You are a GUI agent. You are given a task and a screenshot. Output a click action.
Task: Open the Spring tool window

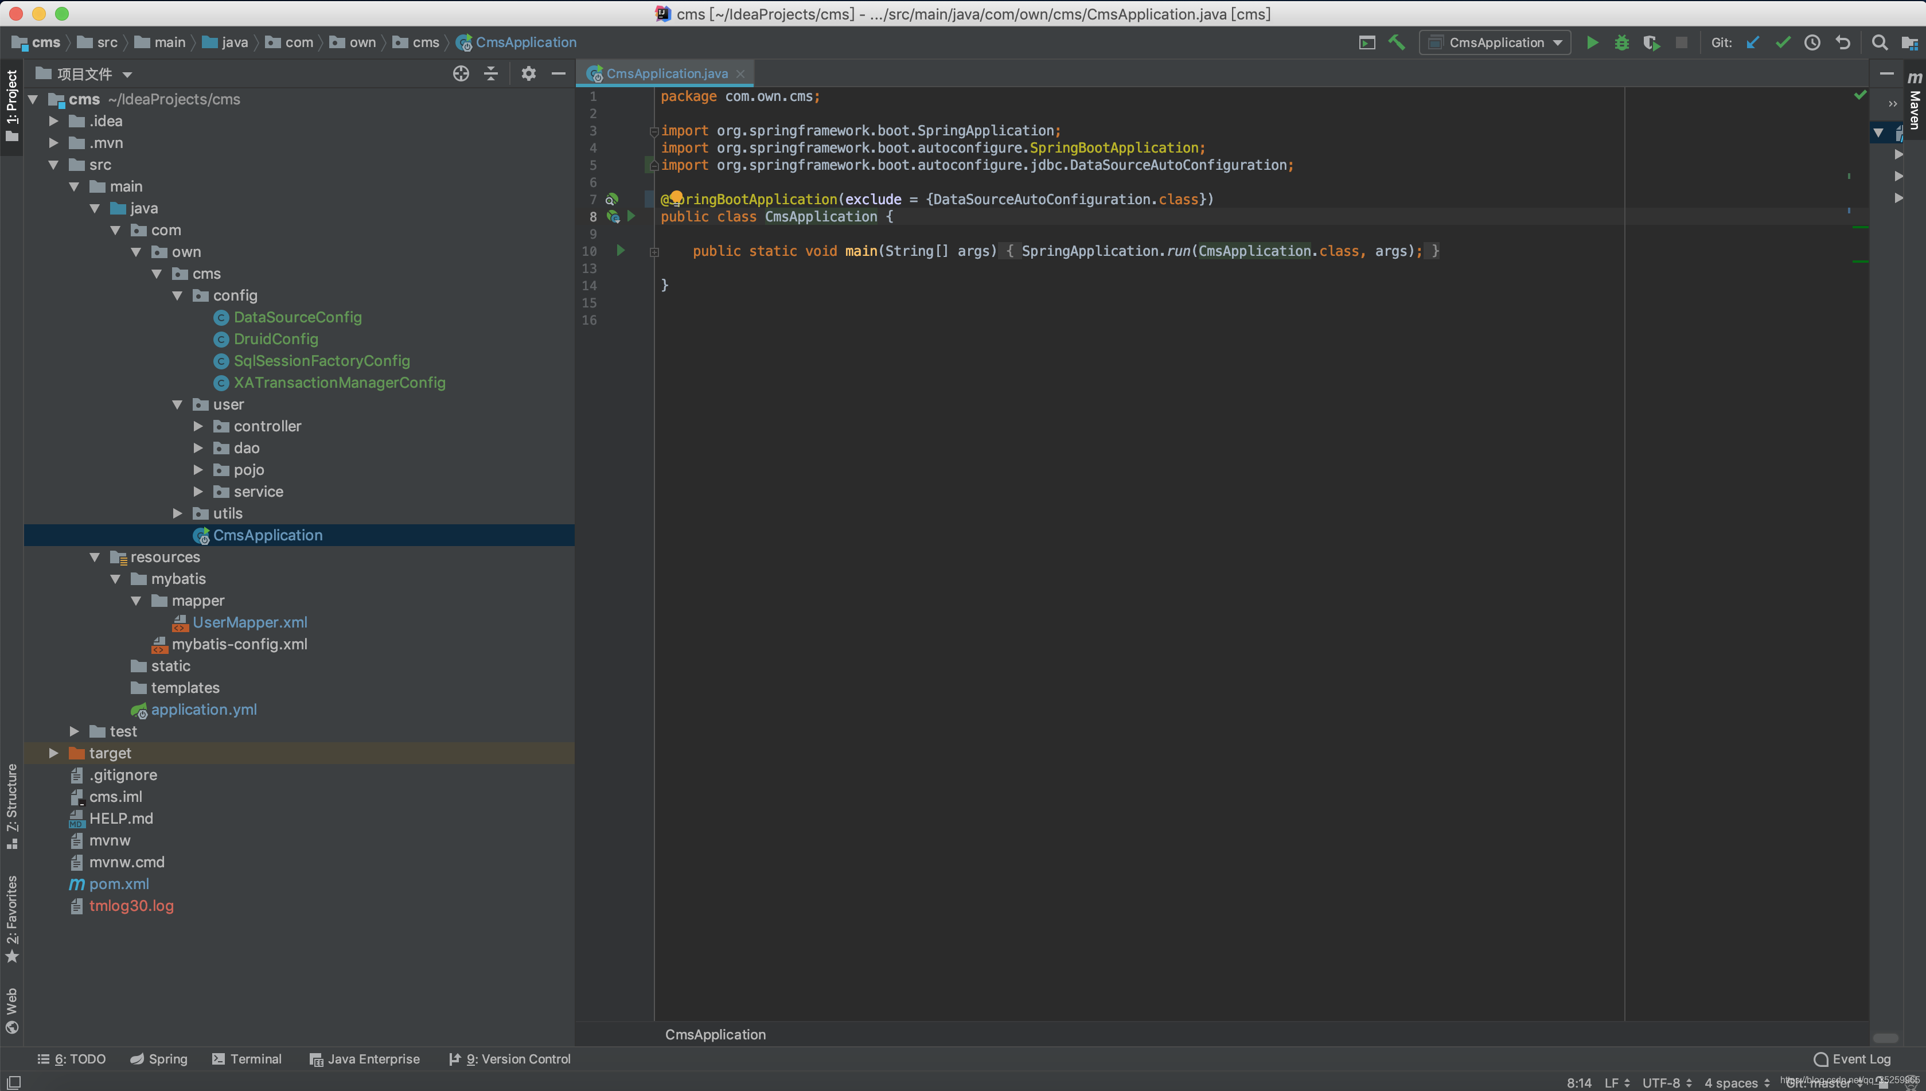click(158, 1059)
